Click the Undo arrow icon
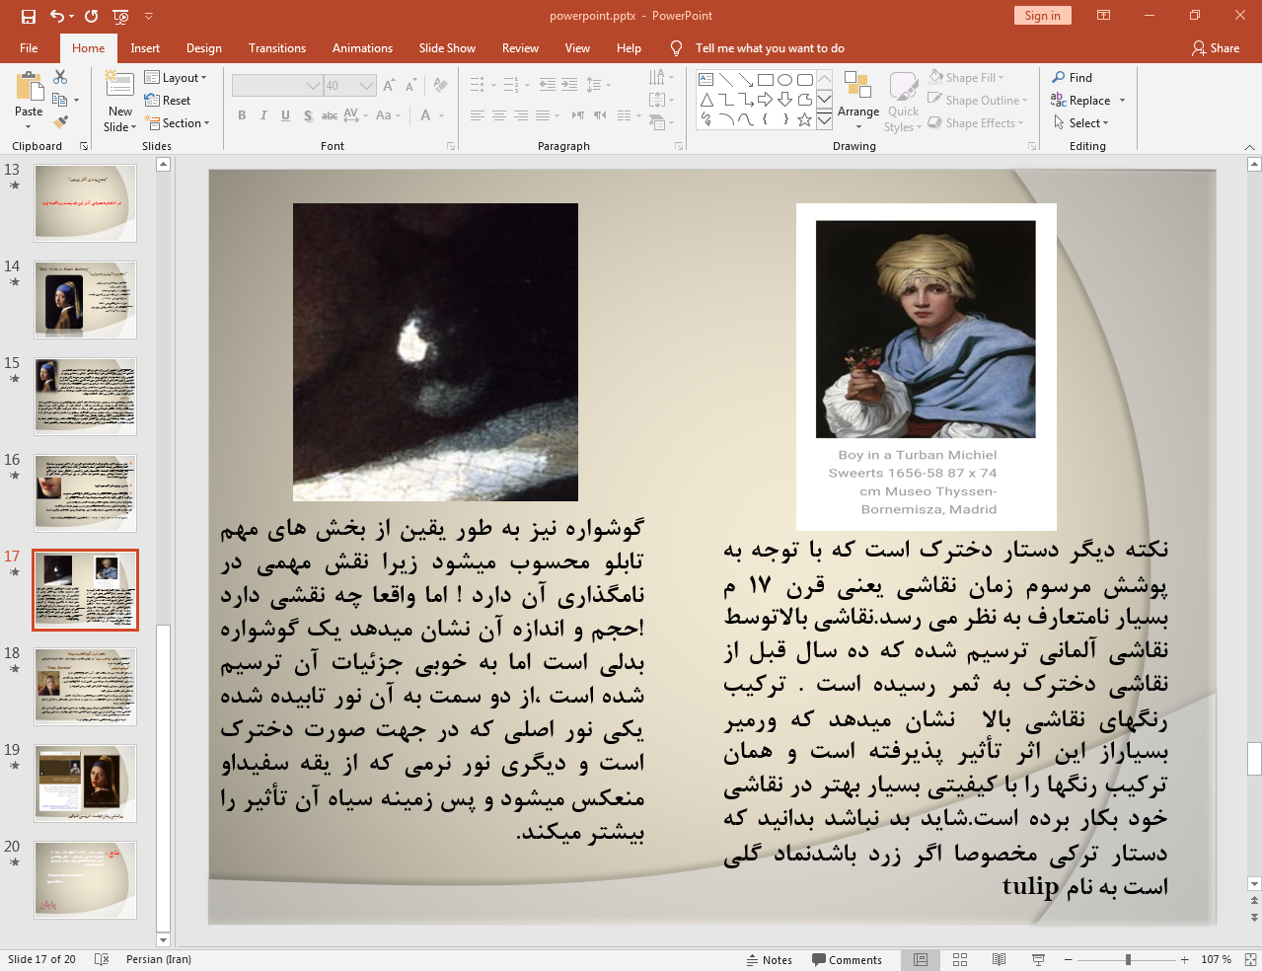 57,16
